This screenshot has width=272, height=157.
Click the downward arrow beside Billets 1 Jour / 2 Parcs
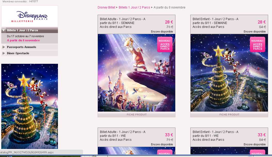click(3, 30)
